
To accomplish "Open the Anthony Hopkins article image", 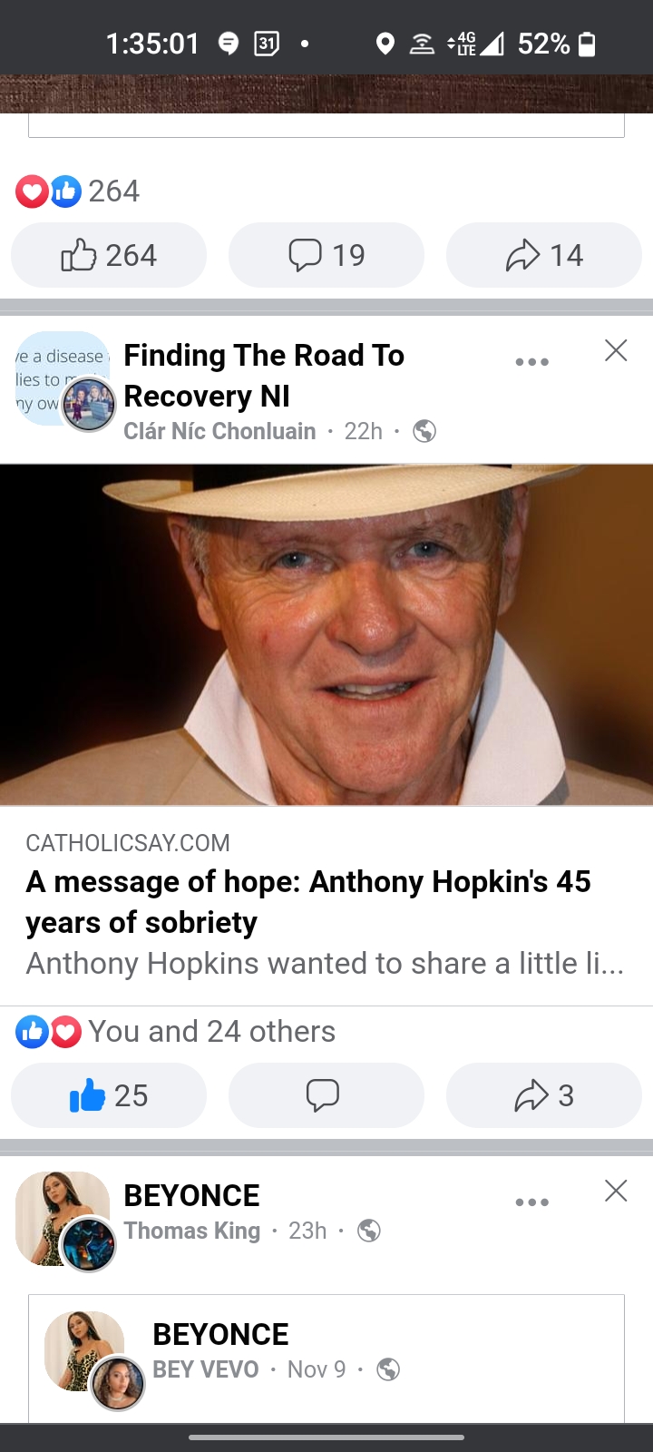I will tap(326, 634).
